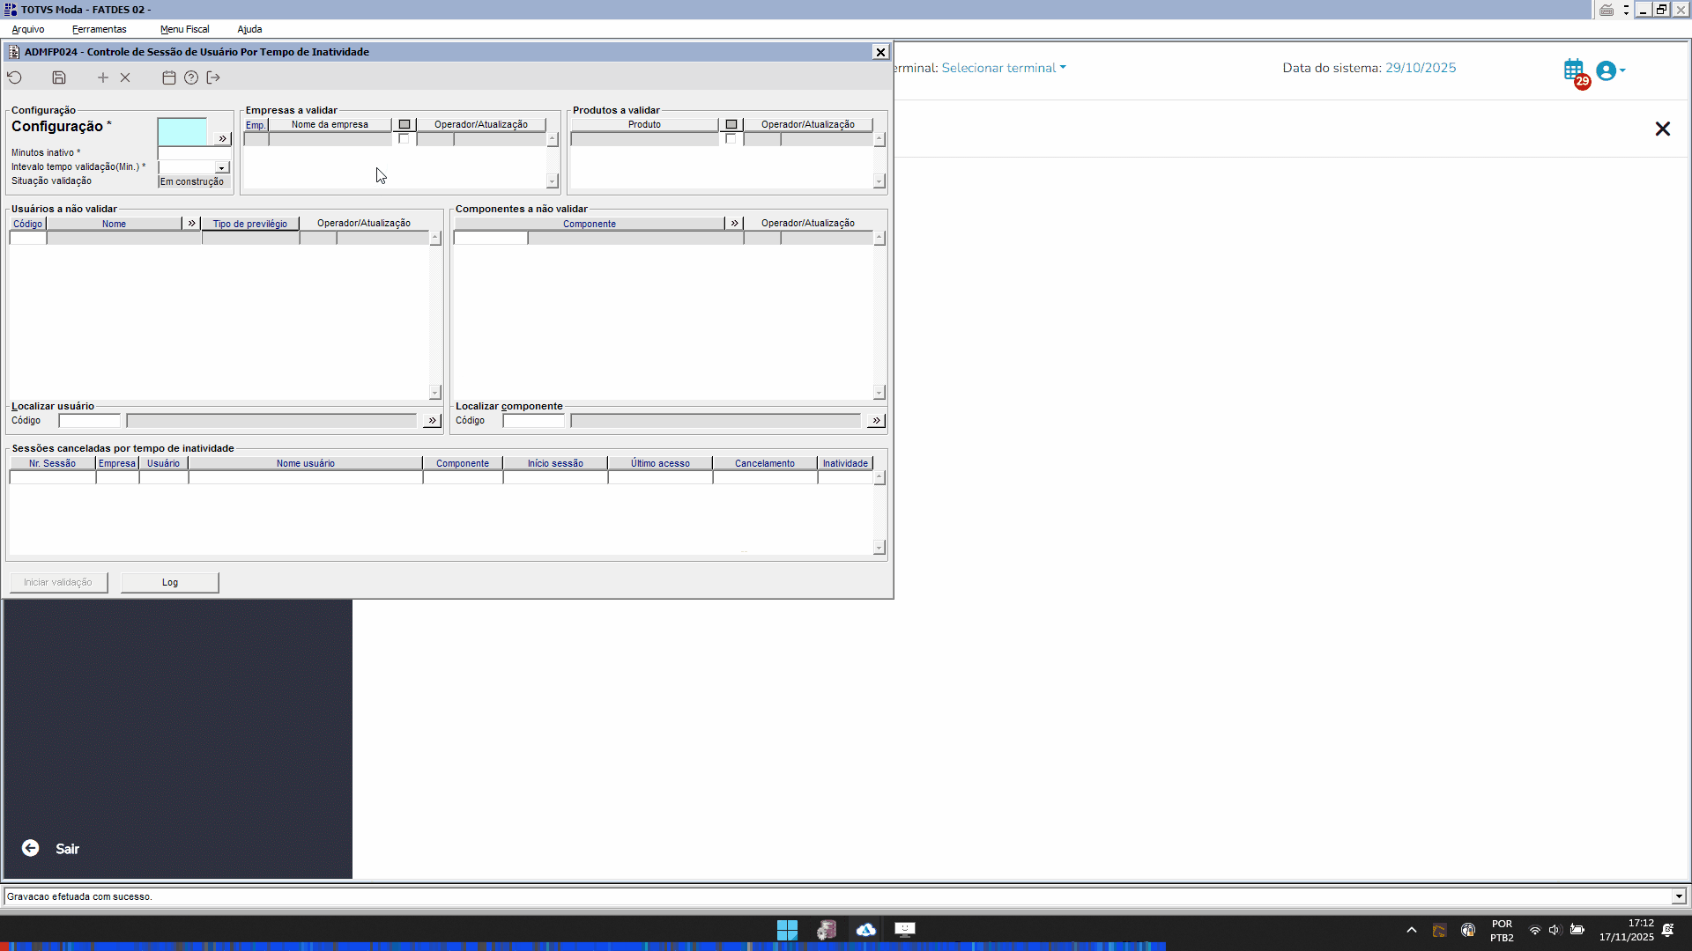Viewport: 1692px width, 951px height.
Task: Click the question mark help icon
Action: tap(191, 77)
